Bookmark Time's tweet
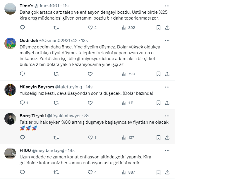Screen dimensions: 245x180 [x=158, y=28]
